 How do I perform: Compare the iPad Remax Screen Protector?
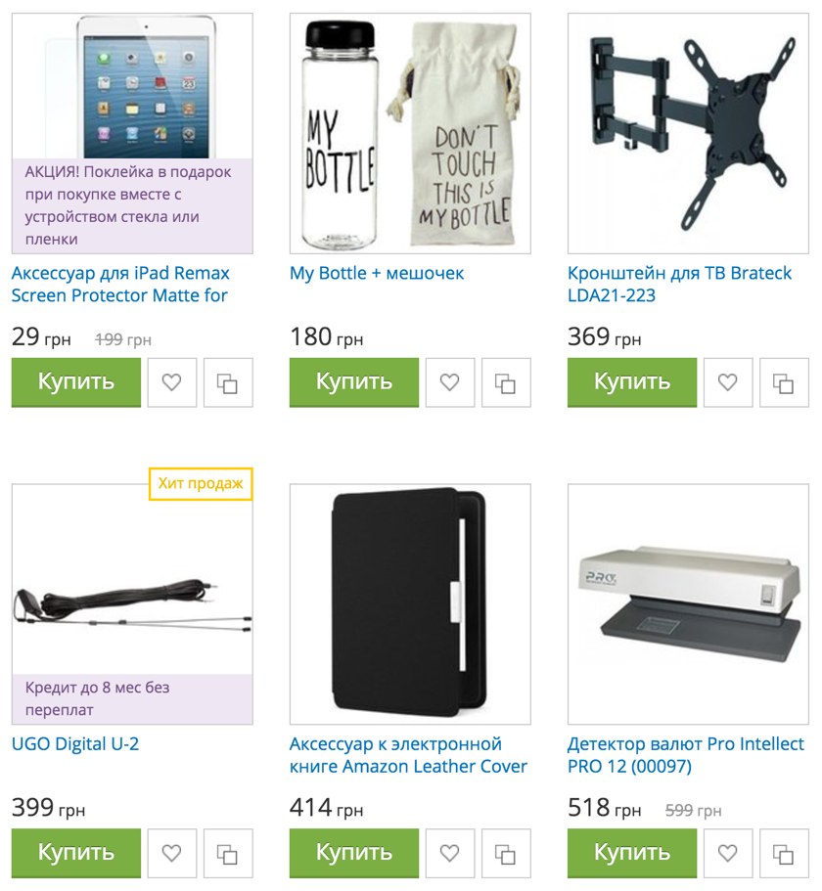pos(228,382)
